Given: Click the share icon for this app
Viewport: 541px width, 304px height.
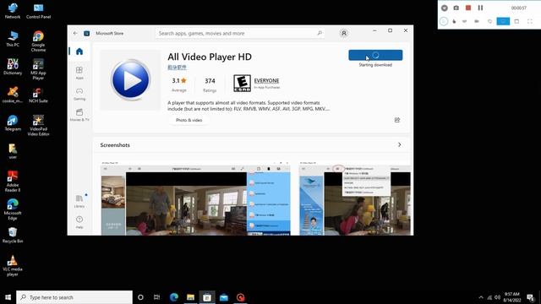Looking at the screenshot, I should tap(397, 120).
